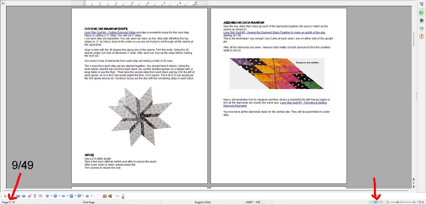
Task: Toggle the Edit Points tool
Action: click(x=98, y=196)
